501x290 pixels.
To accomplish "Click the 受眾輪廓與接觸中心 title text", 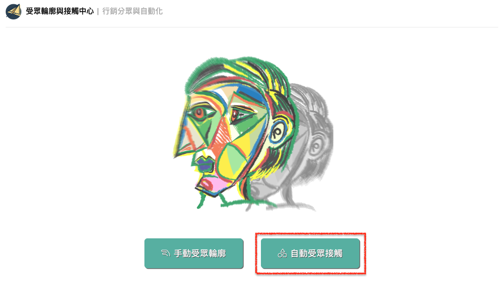I will pyautogui.click(x=60, y=11).
